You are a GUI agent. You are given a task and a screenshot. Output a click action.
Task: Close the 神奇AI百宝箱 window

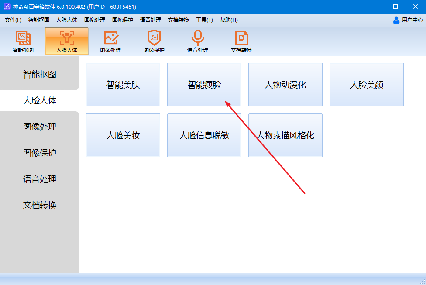(x=416, y=7)
